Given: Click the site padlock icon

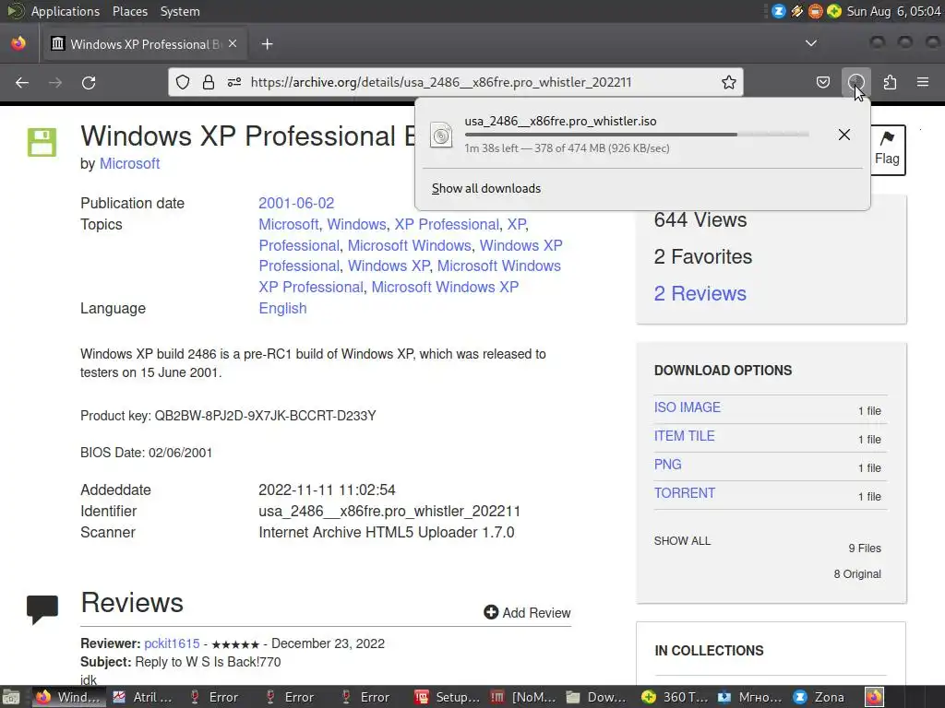Looking at the screenshot, I should 209,82.
